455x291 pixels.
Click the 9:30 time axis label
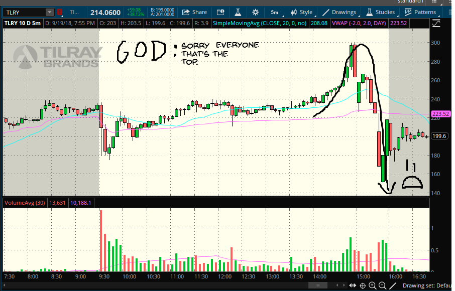click(104, 276)
